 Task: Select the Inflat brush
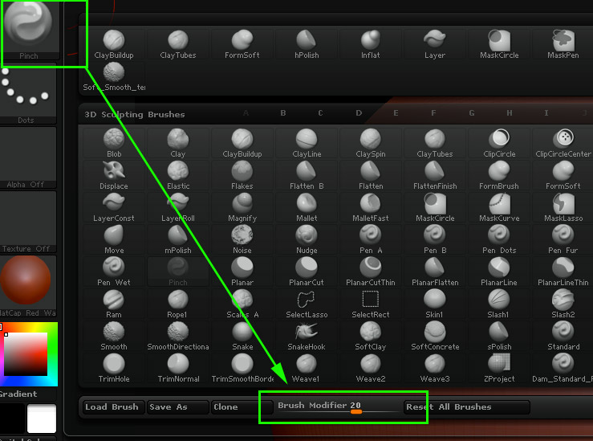tap(370, 44)
